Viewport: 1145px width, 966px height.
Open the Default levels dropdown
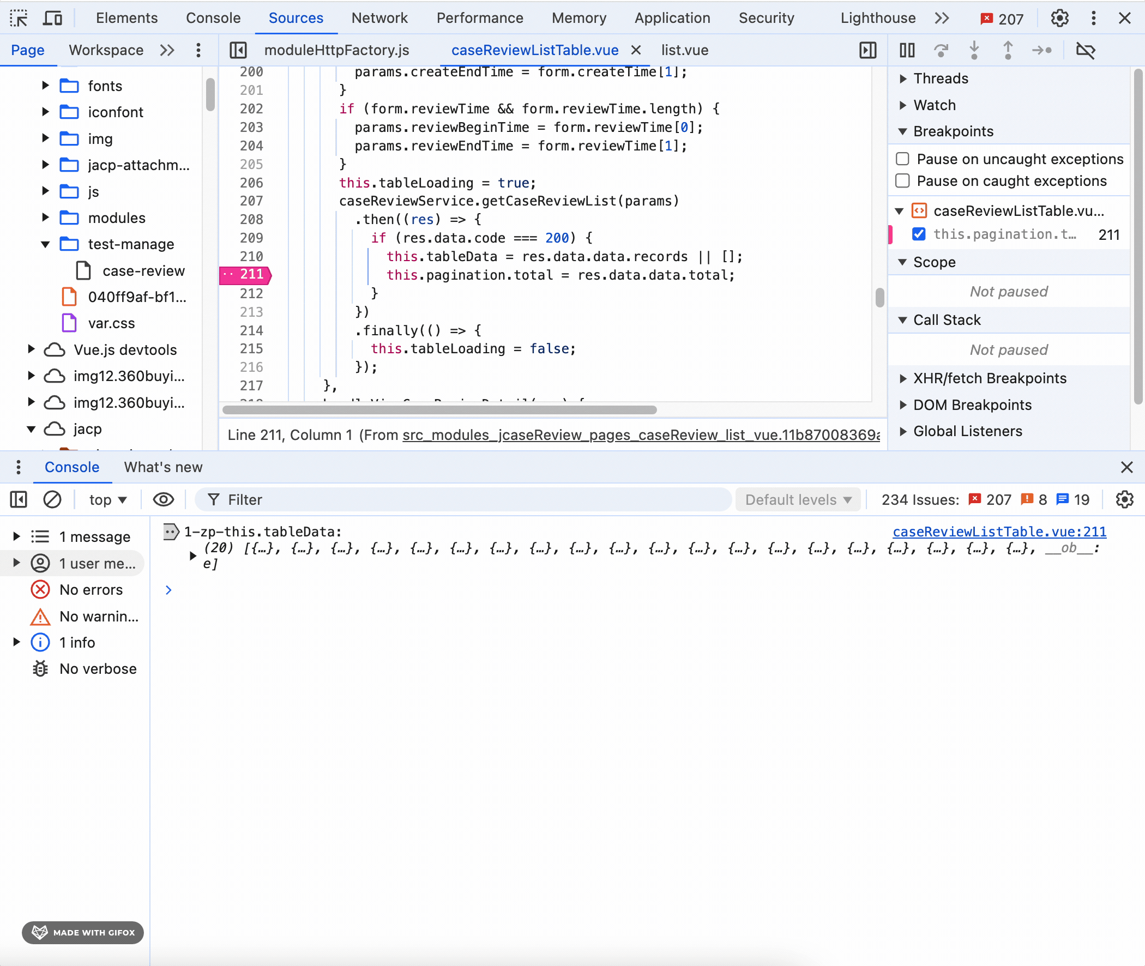798,499
